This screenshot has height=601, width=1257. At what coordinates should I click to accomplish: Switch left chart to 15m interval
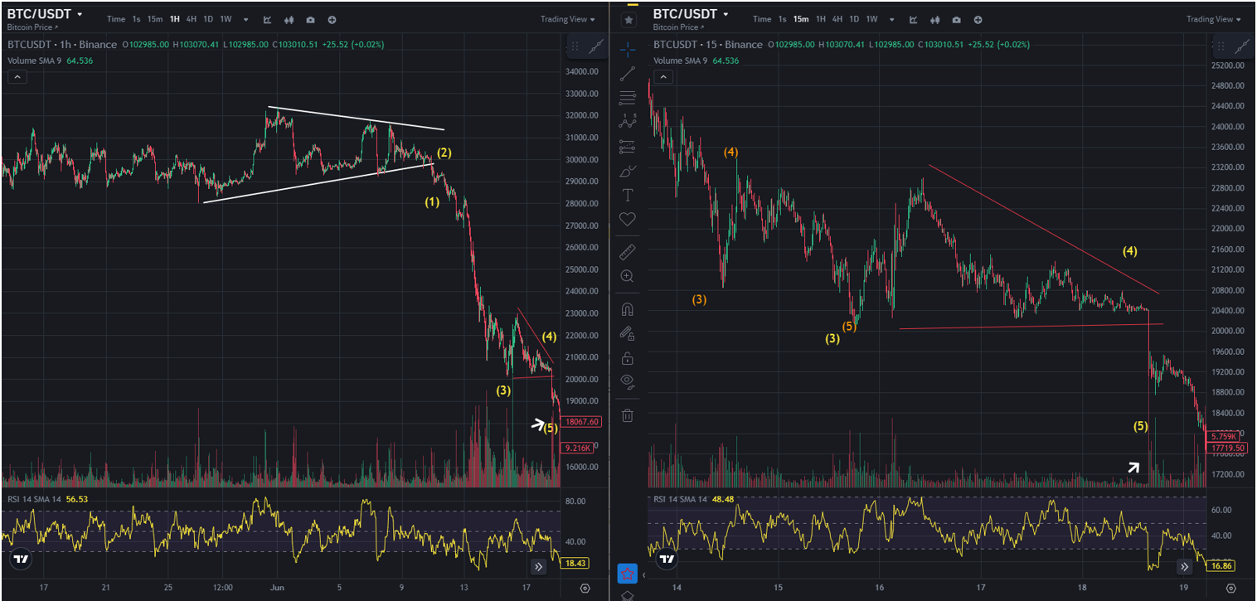pyautogui.click(x=155, y=19)
